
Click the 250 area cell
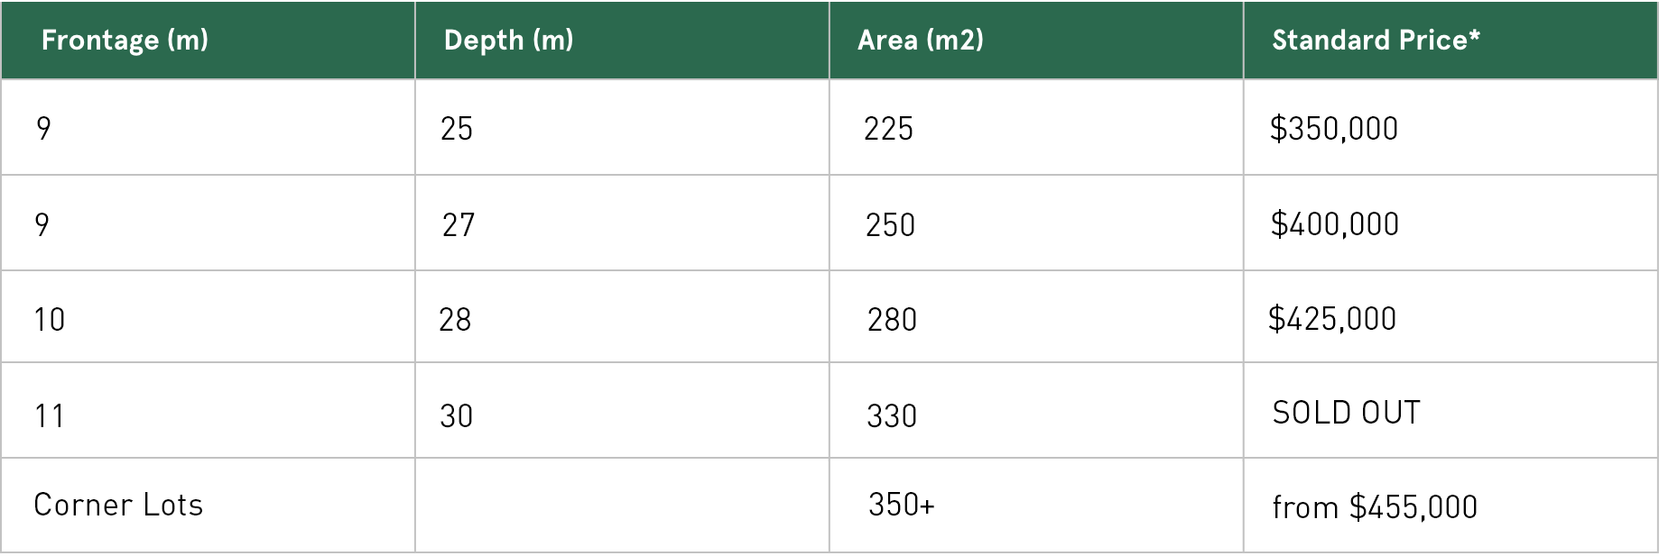tap(890, 225)
